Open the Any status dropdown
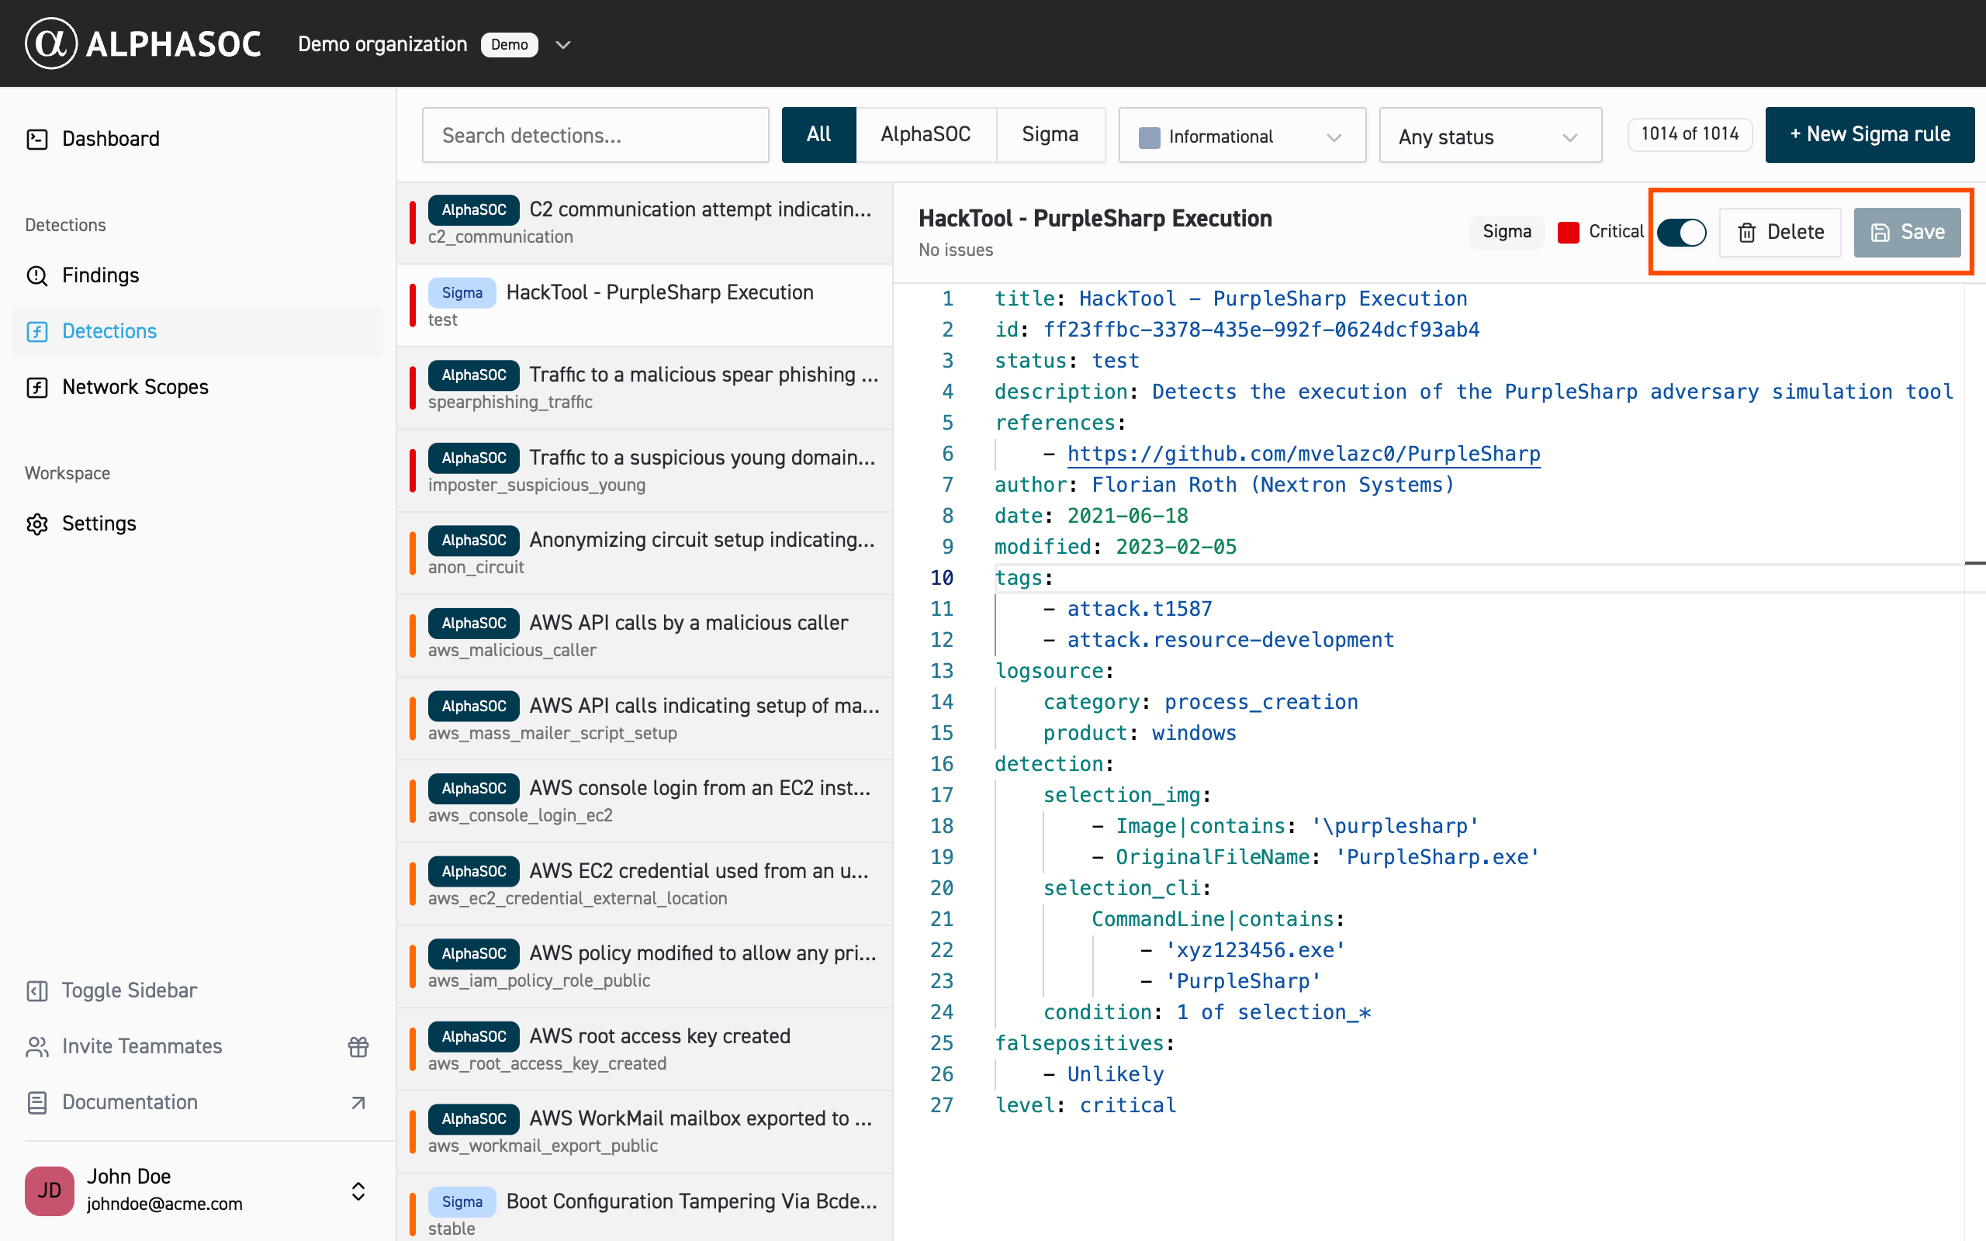Viewport: 1986px width, 1241px height. tap(1490, 136)
